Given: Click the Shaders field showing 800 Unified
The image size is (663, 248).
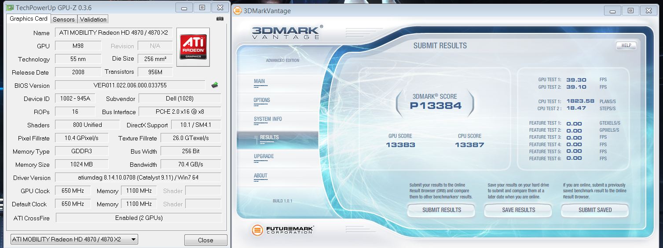Looking at the screenshot, I should (x=87, y=125).
